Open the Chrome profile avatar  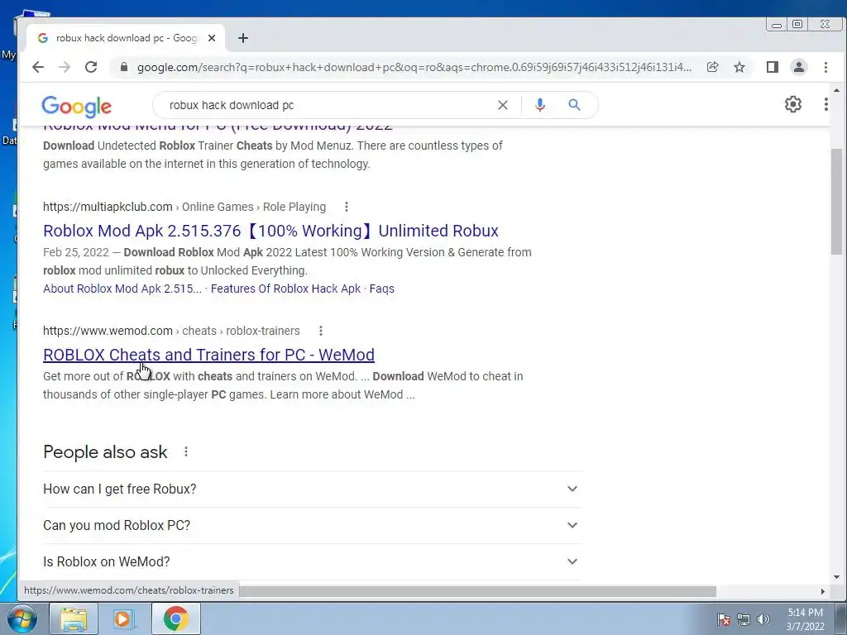tap(799, 67)
